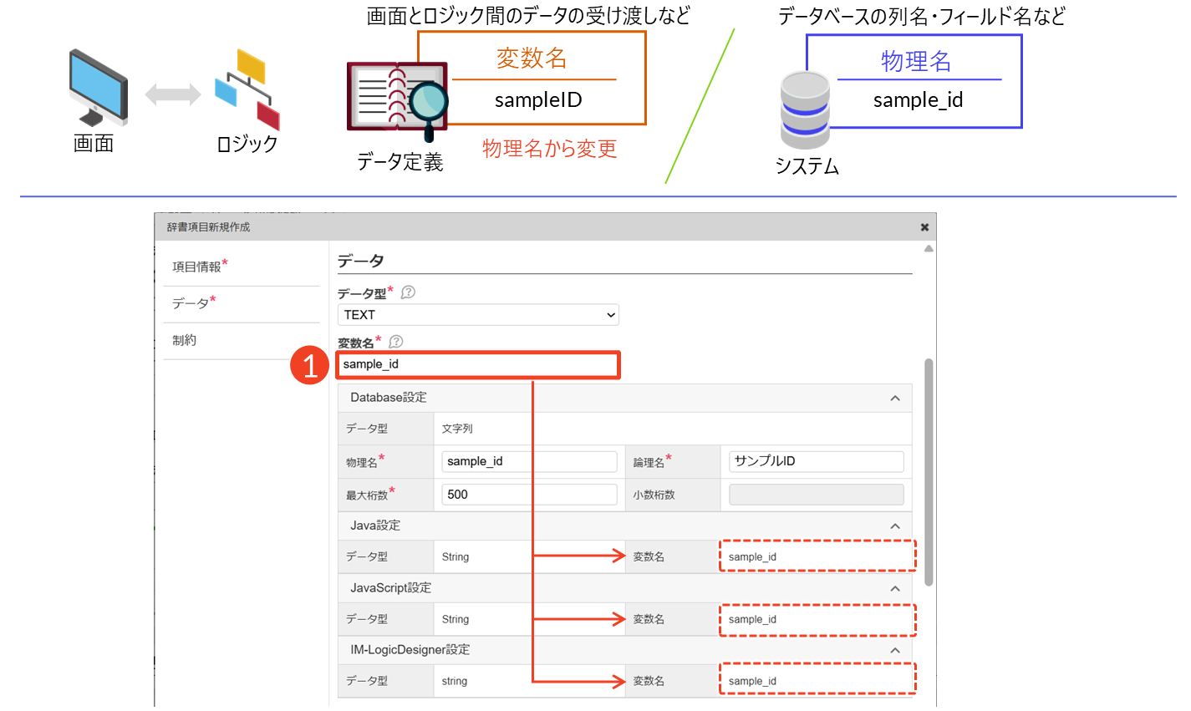Click the 物理名 input field
This screenshot has width=1191, height=711.
pyautogui.click(x=528, y=462)
